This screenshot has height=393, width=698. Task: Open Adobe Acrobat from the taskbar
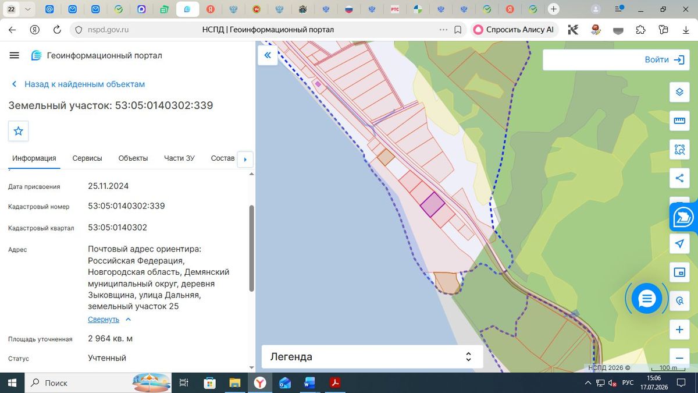point(334,383)
